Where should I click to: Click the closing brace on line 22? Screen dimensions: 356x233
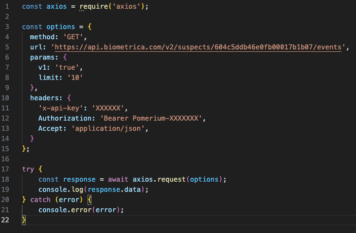click(24, 220)
